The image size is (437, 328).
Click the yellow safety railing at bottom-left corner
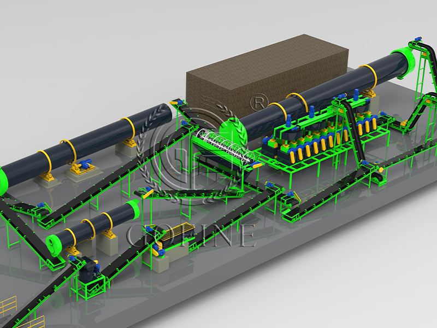pos(8,307)
